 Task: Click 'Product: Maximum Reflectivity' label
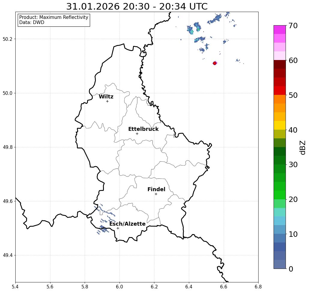(53, 17)
